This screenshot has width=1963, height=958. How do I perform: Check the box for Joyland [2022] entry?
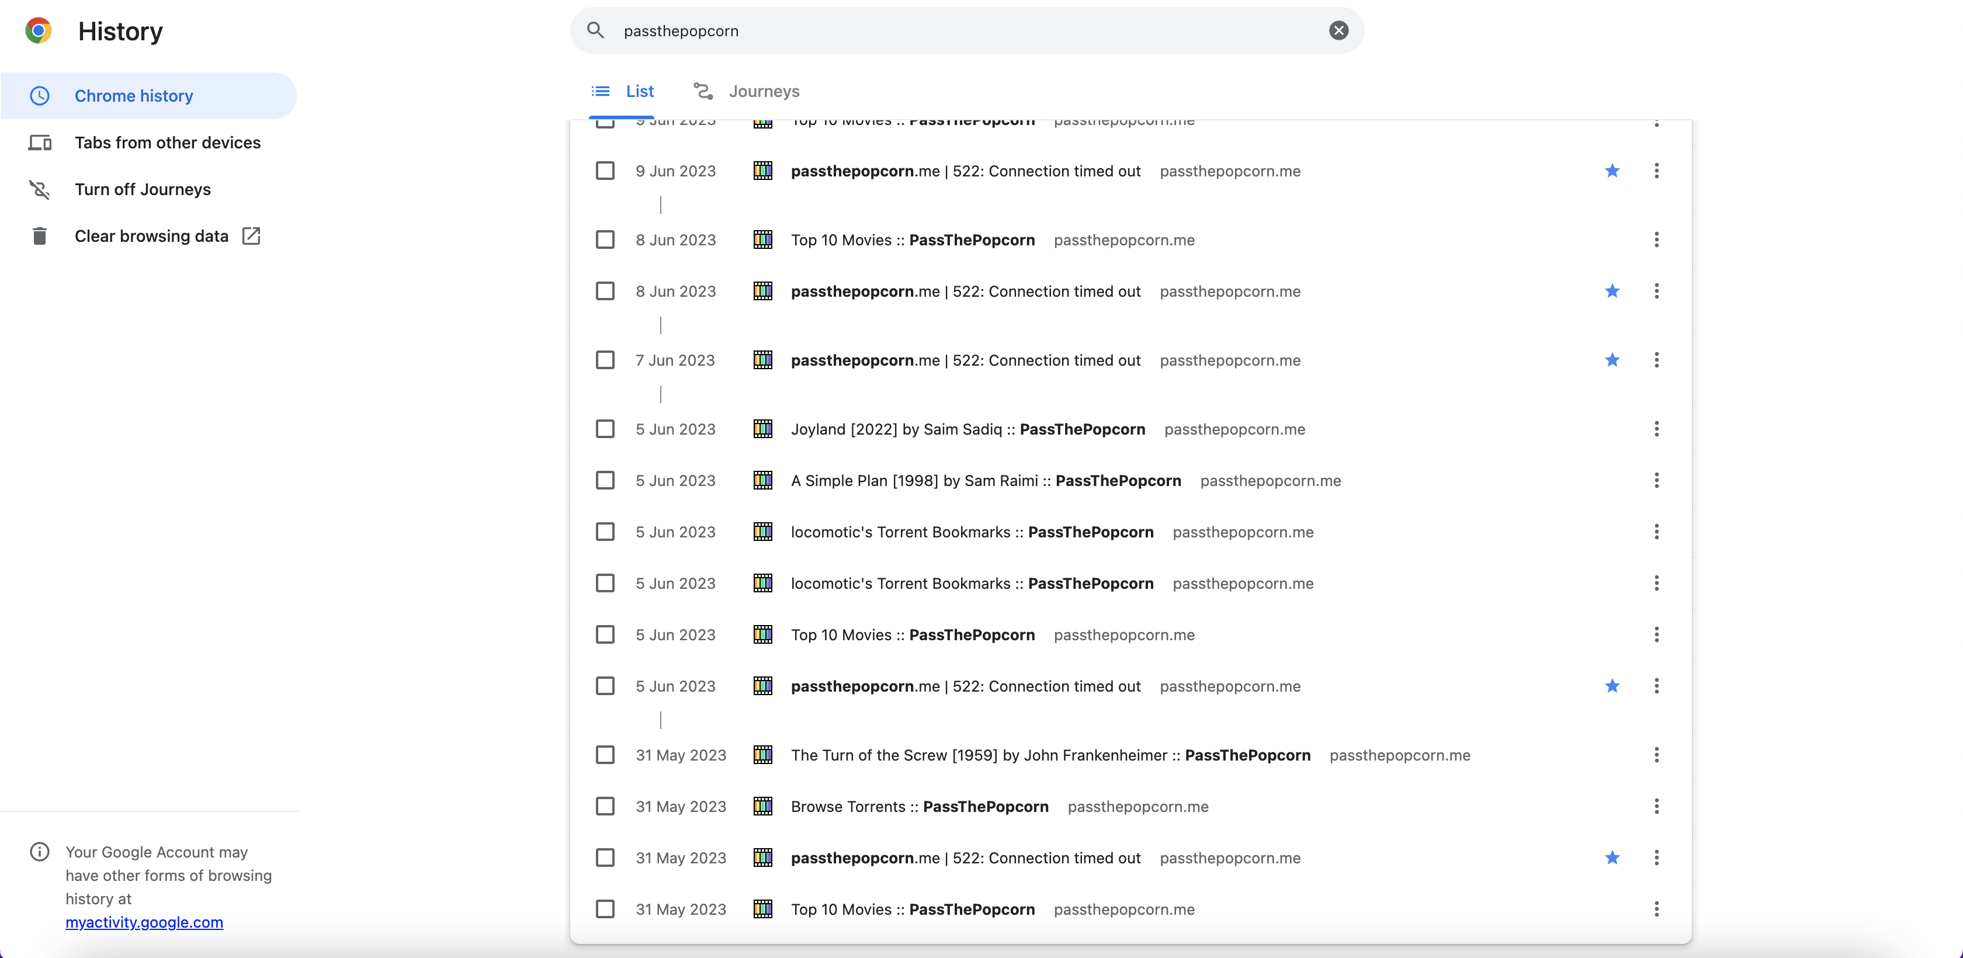(x=605, y=429)
